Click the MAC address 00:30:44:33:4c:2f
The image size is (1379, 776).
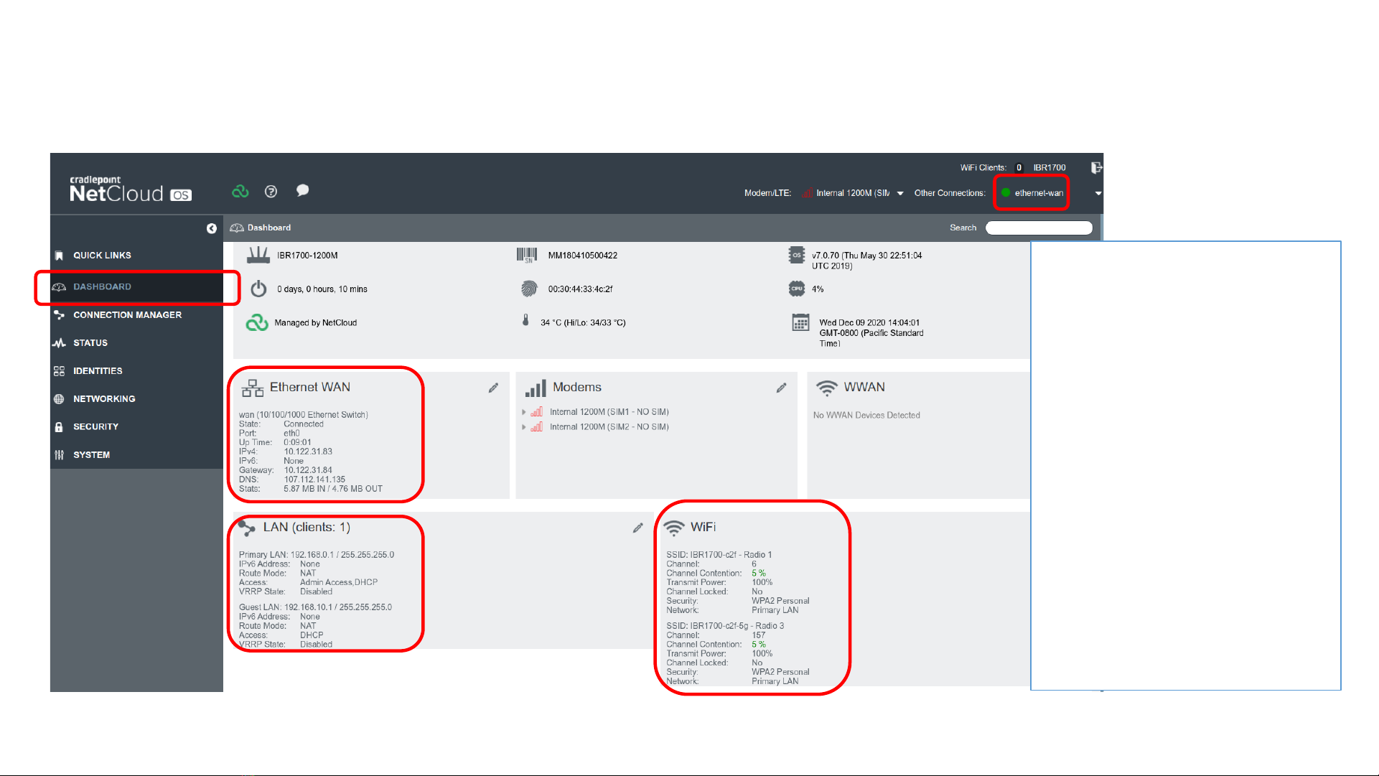coord(580,289)
